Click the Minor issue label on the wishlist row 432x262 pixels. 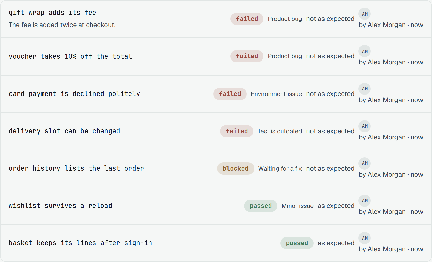point(297,206)
